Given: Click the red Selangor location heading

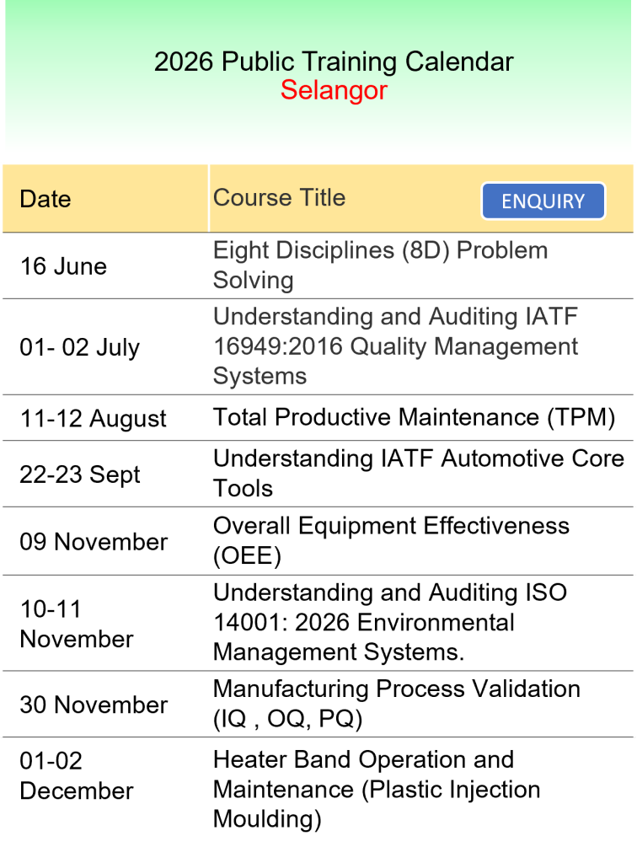Looking at the screenshot, I should click(334, 90).
